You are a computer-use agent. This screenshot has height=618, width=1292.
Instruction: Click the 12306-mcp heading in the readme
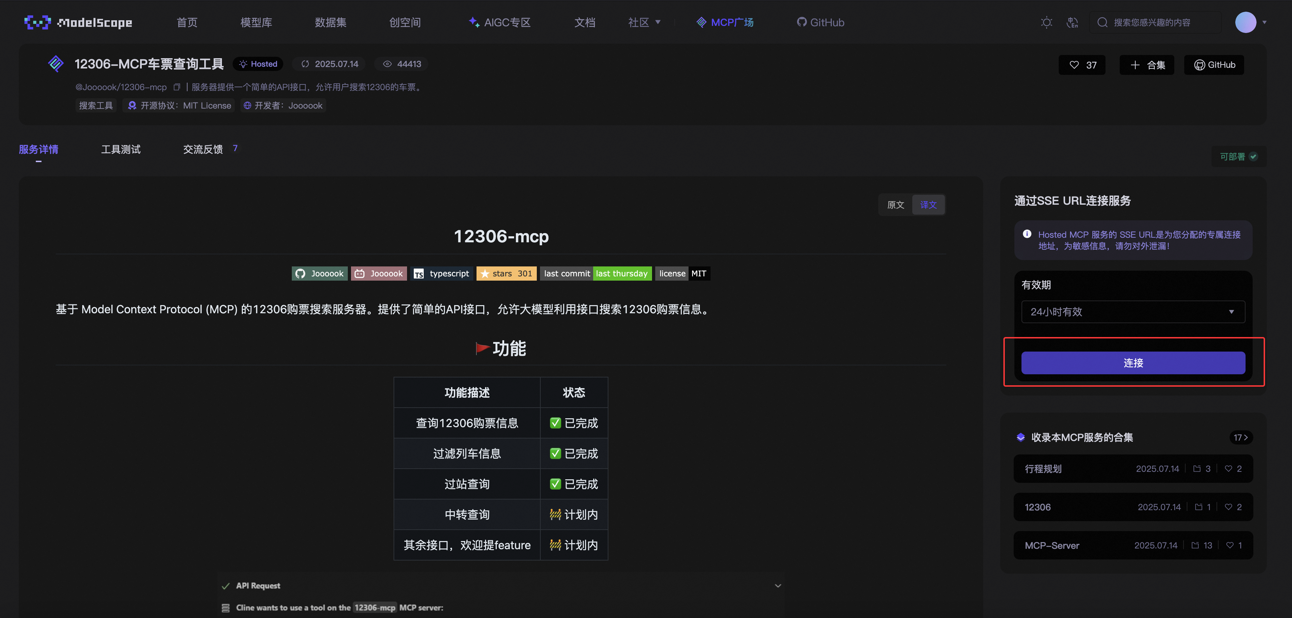[x=501, y=237]
